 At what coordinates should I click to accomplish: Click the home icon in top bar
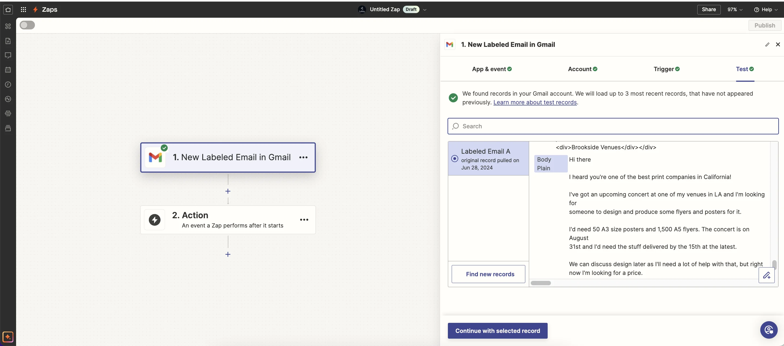coord(8,10)
